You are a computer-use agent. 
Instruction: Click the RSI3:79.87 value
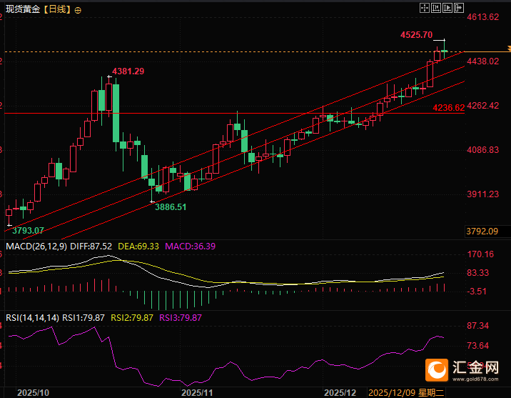(x=181, y=318)
